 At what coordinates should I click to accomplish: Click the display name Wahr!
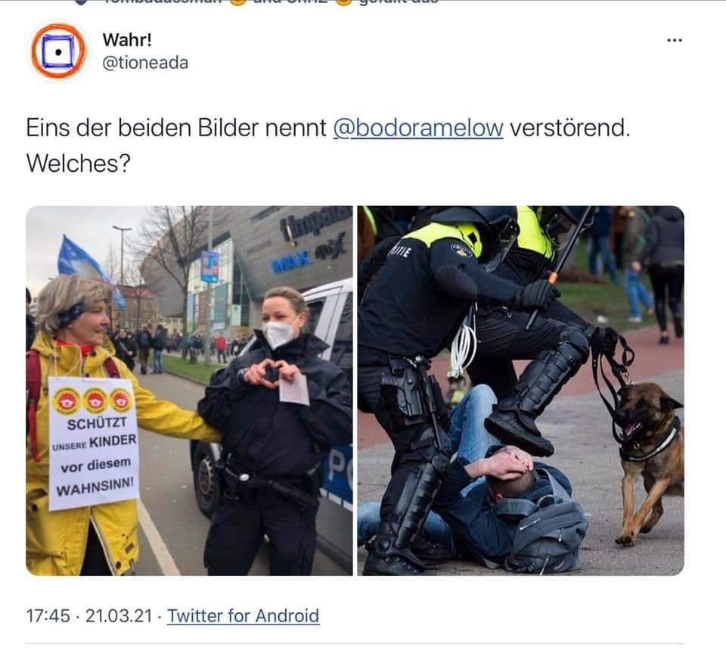coord(127,40)
